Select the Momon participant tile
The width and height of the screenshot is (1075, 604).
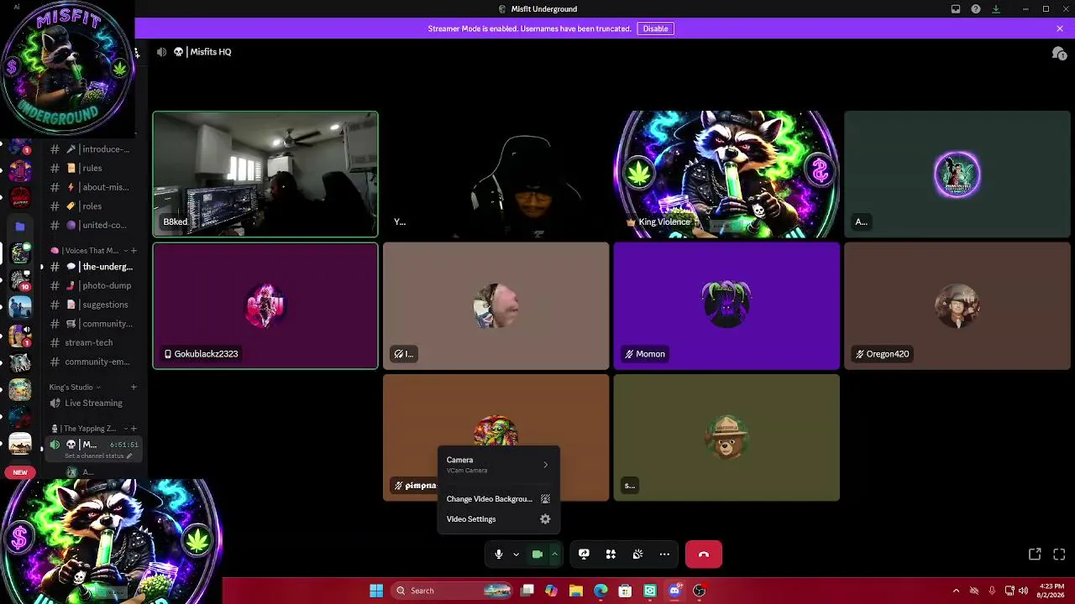726,306
